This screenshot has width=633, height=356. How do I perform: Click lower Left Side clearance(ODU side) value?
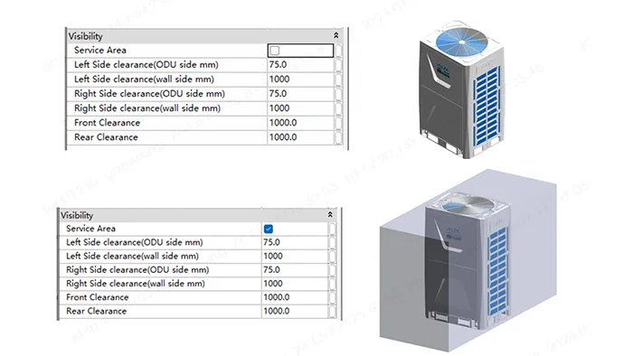(x=295, y=242)
